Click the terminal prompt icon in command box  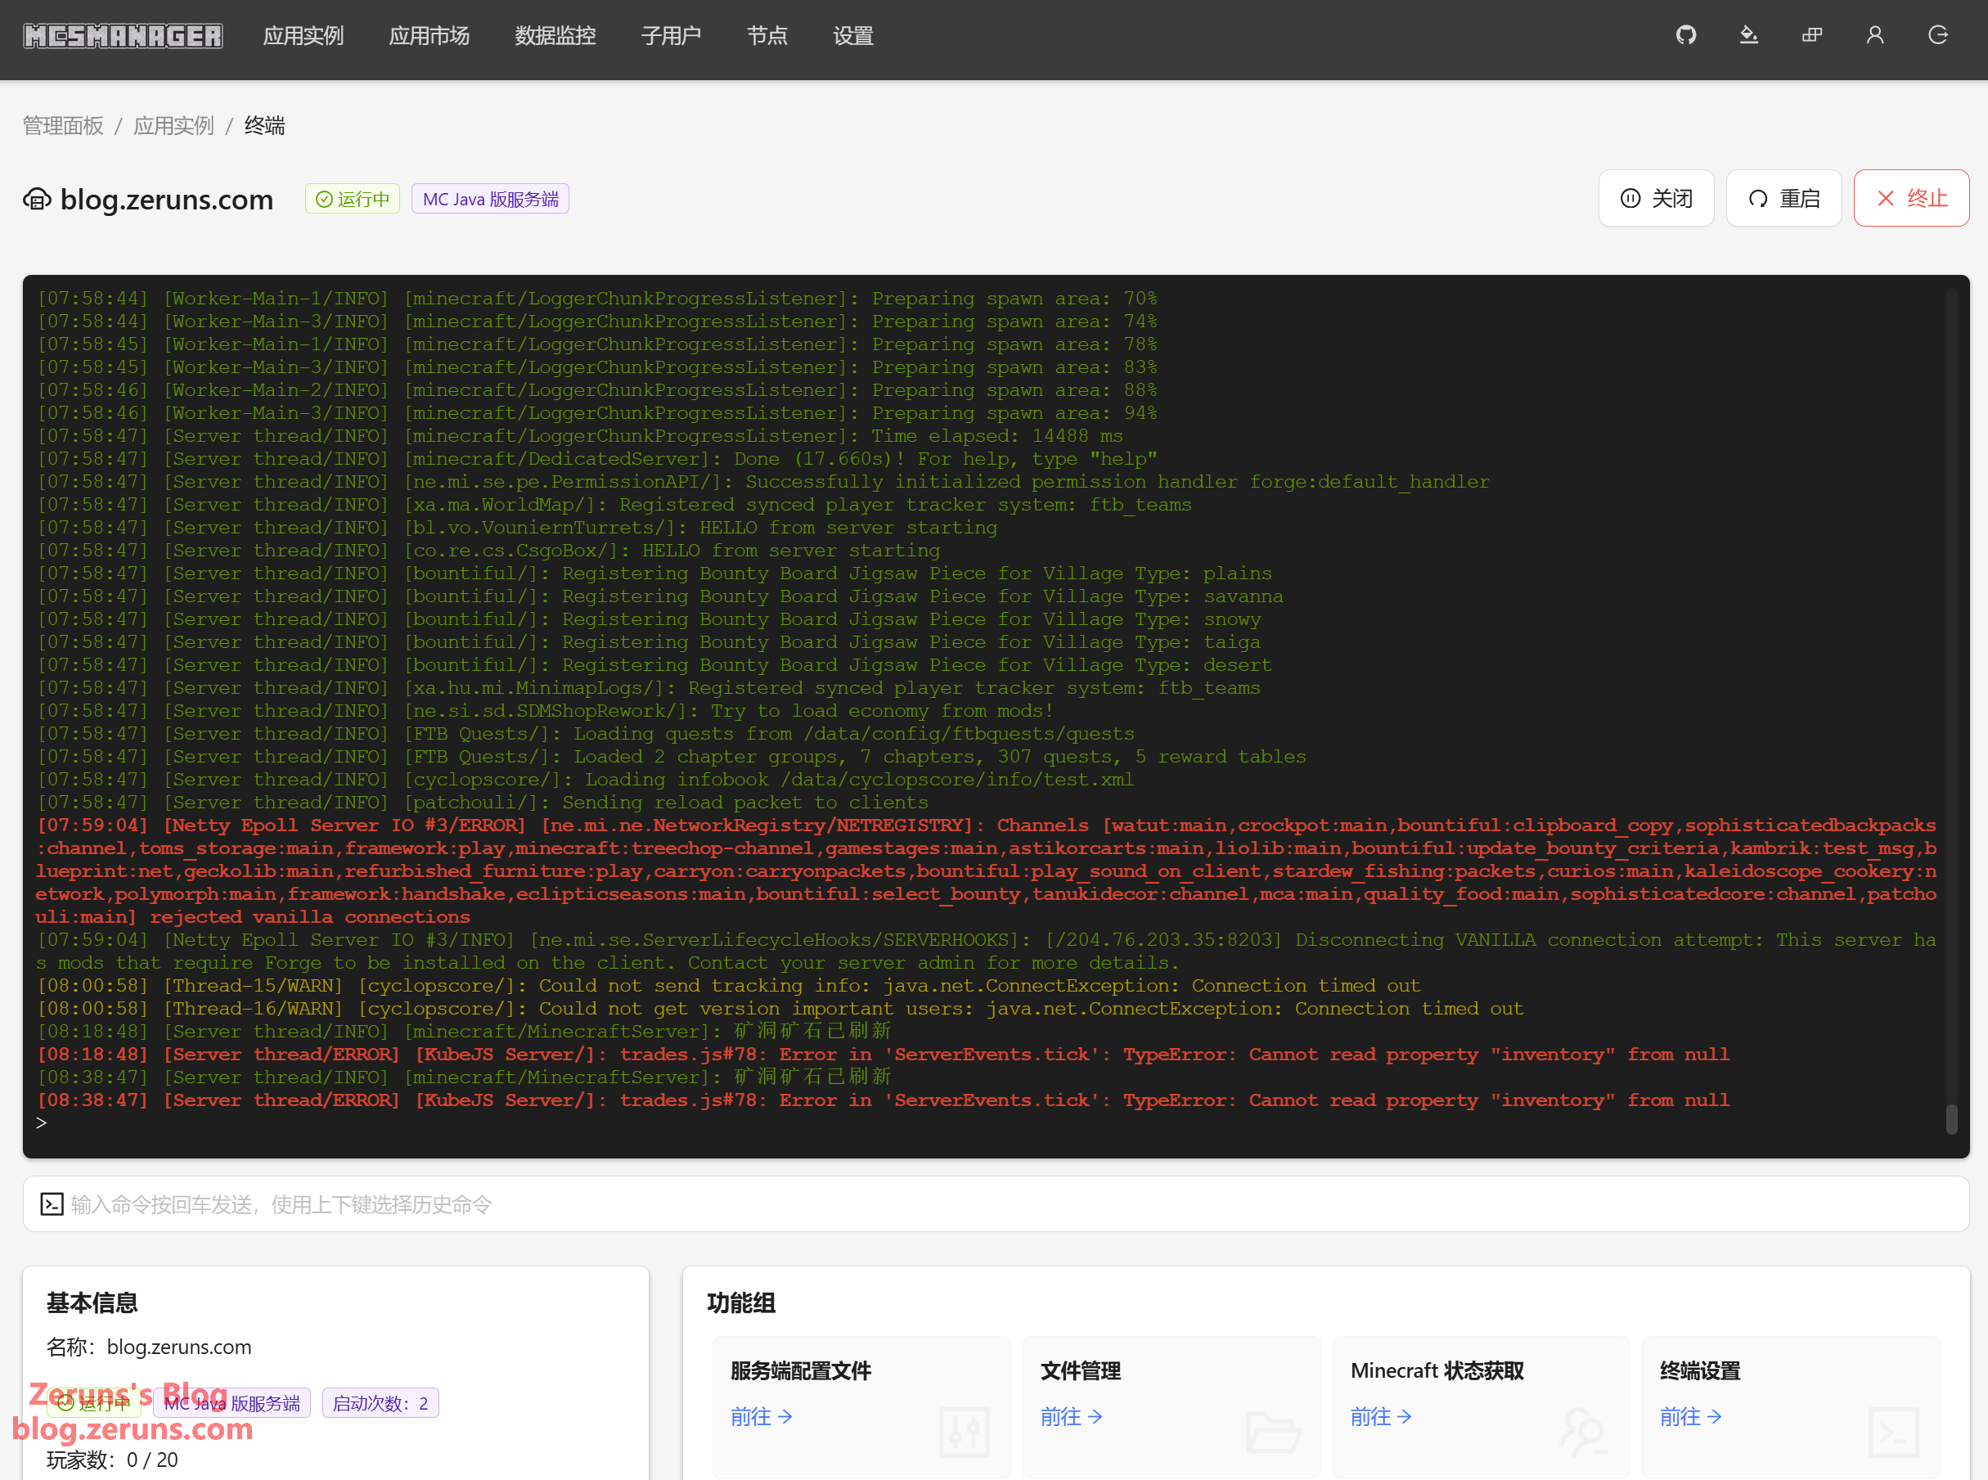point(52,1204)
